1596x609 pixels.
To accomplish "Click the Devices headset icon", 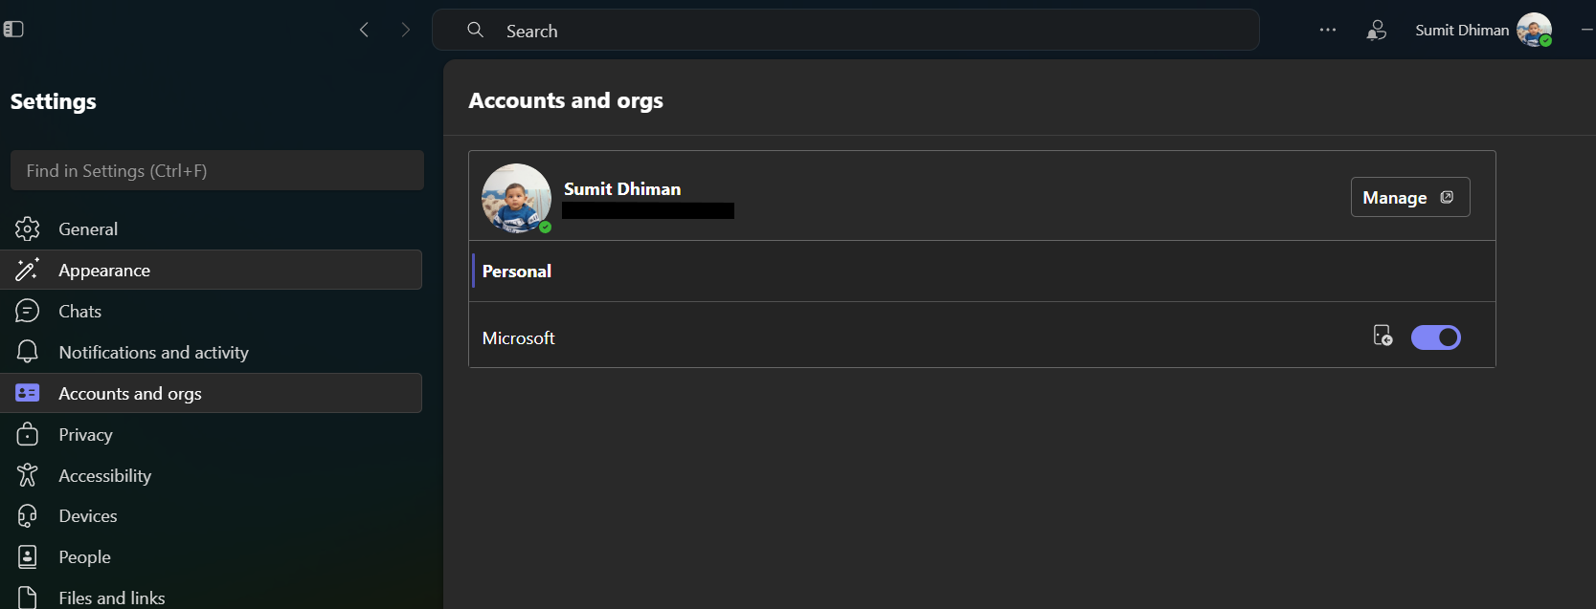I will pos(27,516).
